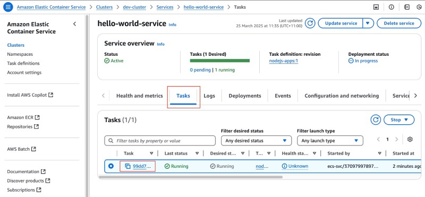Open the Amazon ECR external link
The width and height of the screenshot is (425, 197).
[x=23, y=117]
